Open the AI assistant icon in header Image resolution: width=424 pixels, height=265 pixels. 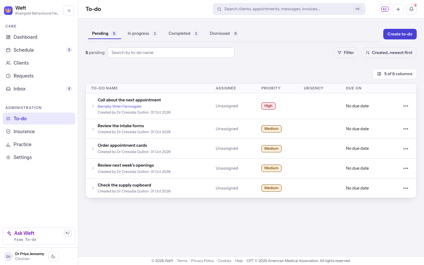(x=385, y=9)
